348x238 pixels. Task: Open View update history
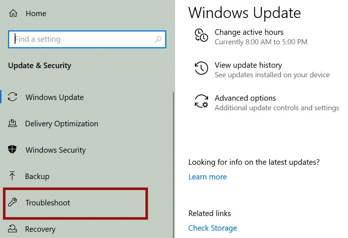pyautogui.click(x=248, y=65)
